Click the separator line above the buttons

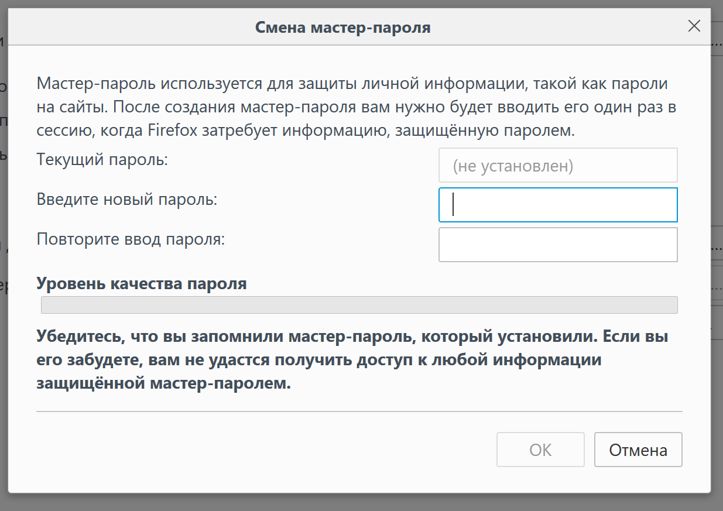point(359,411)
